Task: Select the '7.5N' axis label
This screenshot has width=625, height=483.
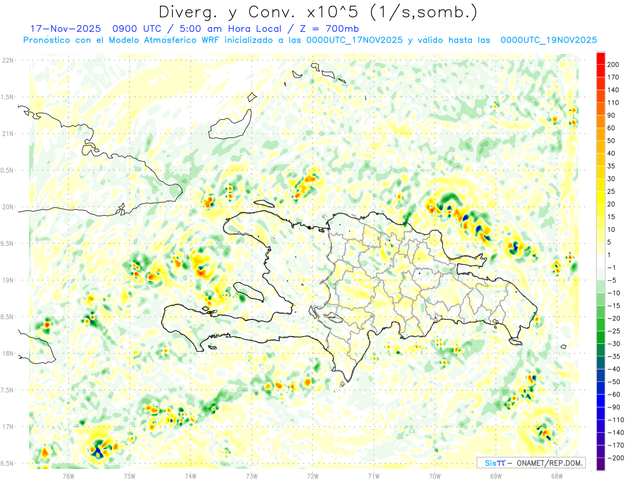Action: (8, 390)
